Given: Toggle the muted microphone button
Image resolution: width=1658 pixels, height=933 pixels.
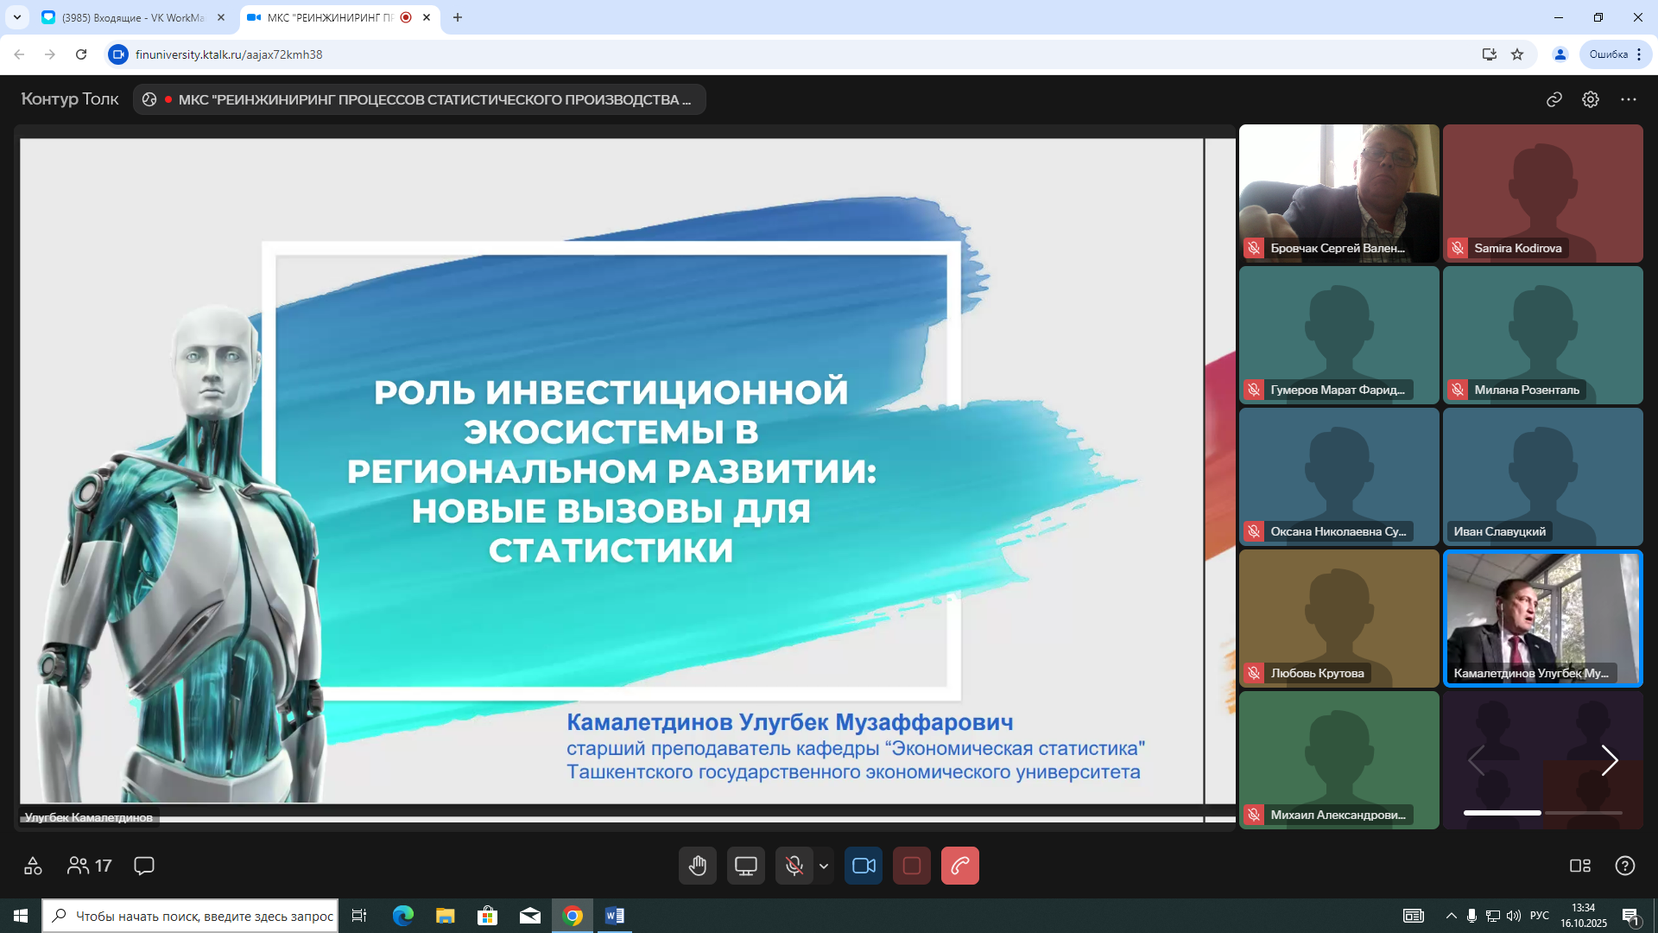Looking at the screenshot, I should tap(794, 866).
